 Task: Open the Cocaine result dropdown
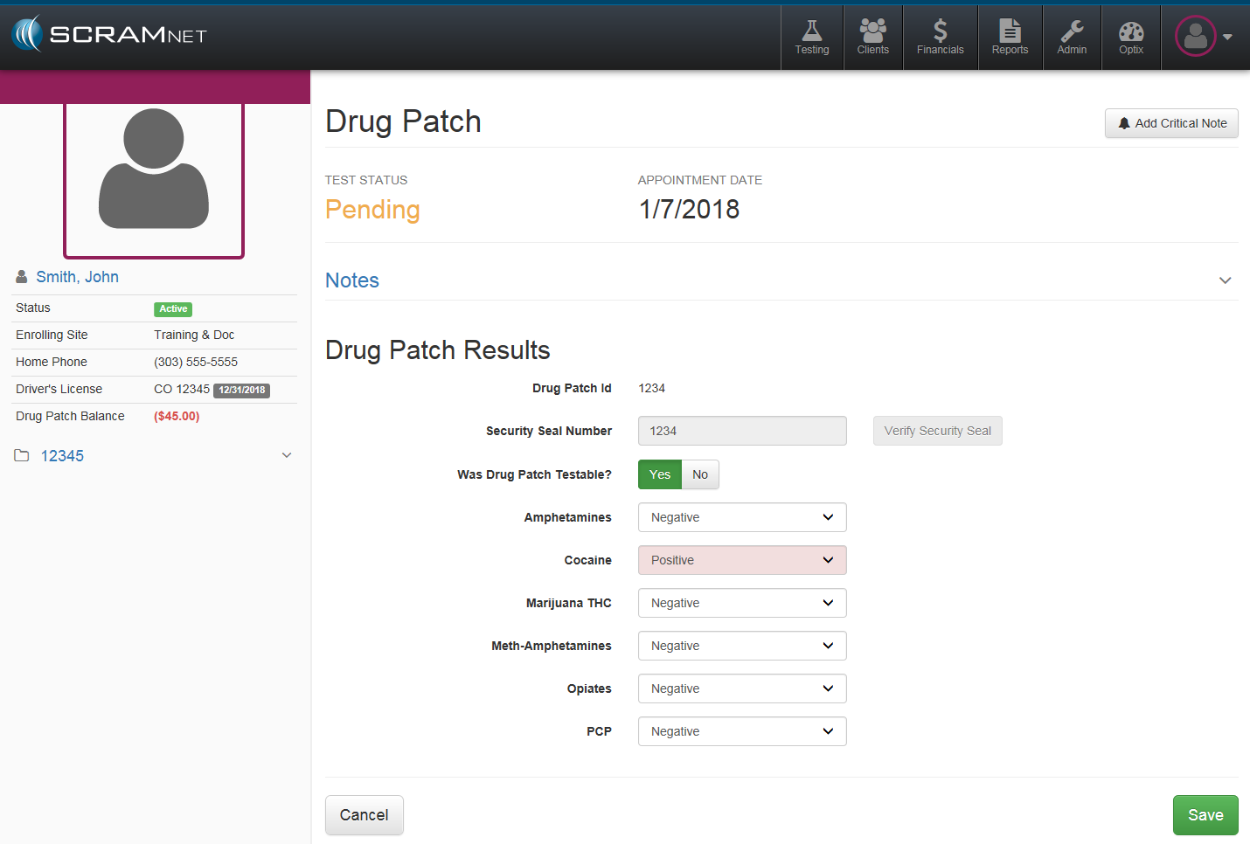[x=742, y=560]
